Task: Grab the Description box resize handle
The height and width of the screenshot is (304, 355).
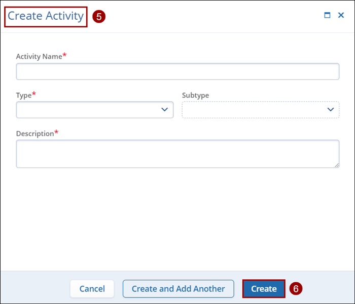Action: pos(336,165)
